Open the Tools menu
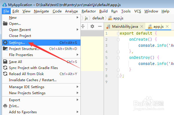This screenshot has width=174, height=115. click(126, 11)
